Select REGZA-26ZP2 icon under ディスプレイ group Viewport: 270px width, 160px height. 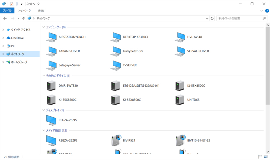[51, 120]
